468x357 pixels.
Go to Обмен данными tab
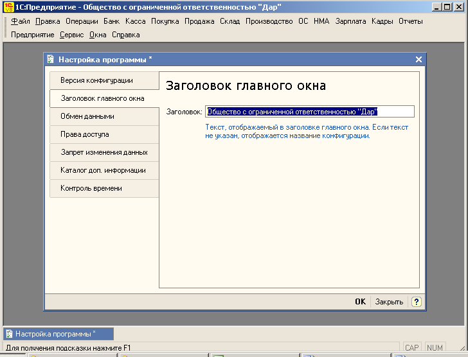(x=104, y=116)
